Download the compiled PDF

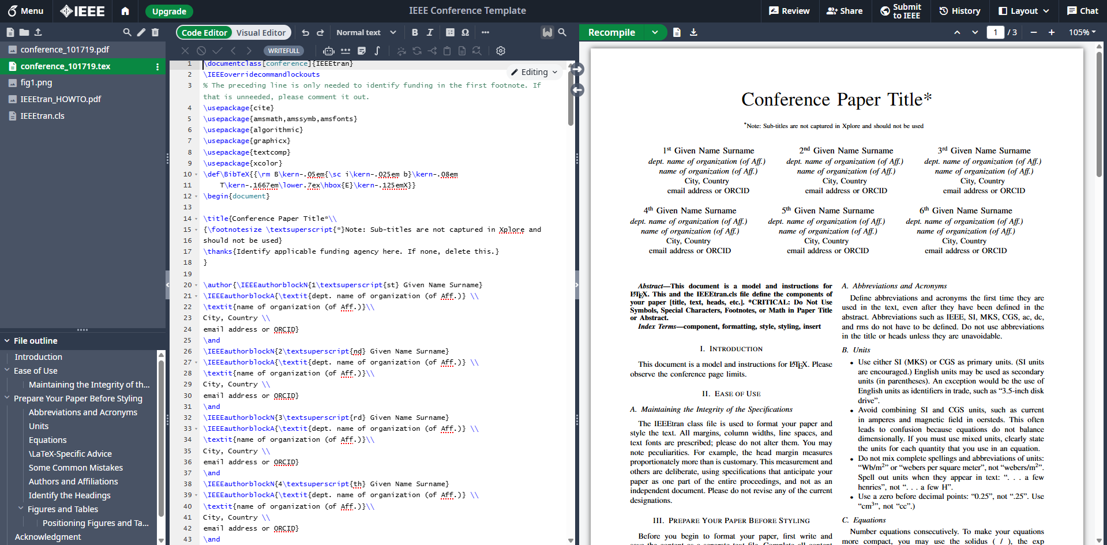tap(693, 33)
